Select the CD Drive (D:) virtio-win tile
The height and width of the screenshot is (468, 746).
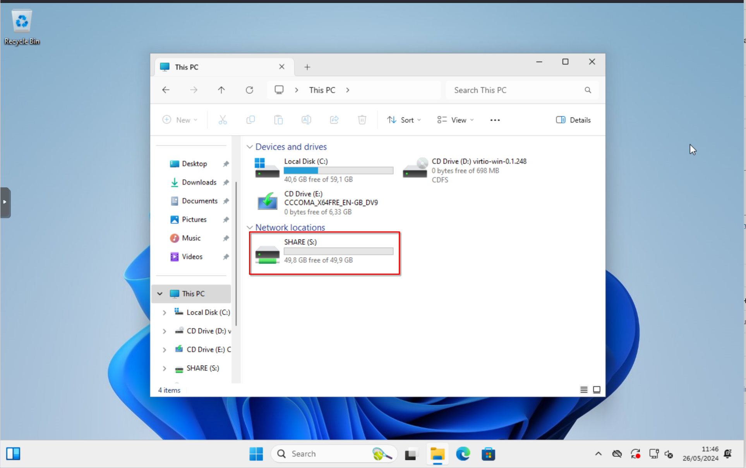(465, 170)
